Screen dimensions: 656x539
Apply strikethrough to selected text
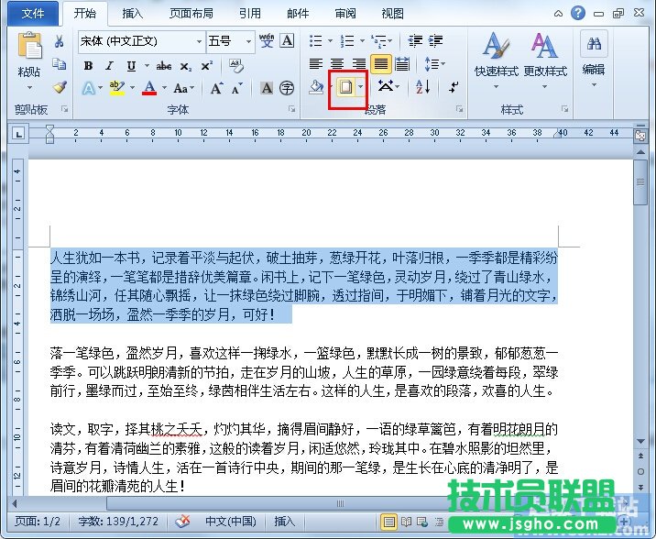(x=164, y=66)
